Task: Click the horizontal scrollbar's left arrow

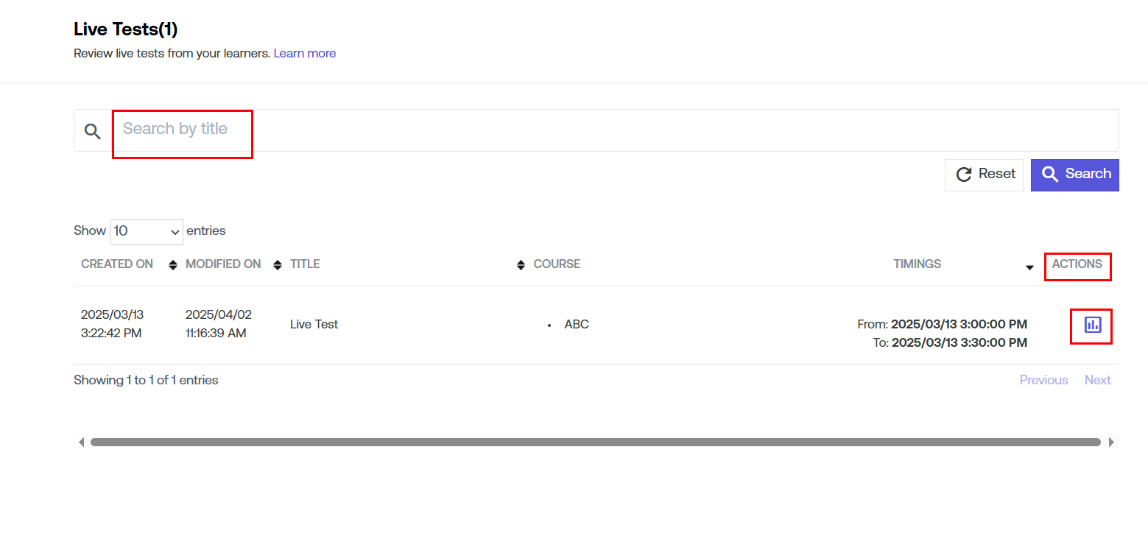Action: click(x=81, y=443)
